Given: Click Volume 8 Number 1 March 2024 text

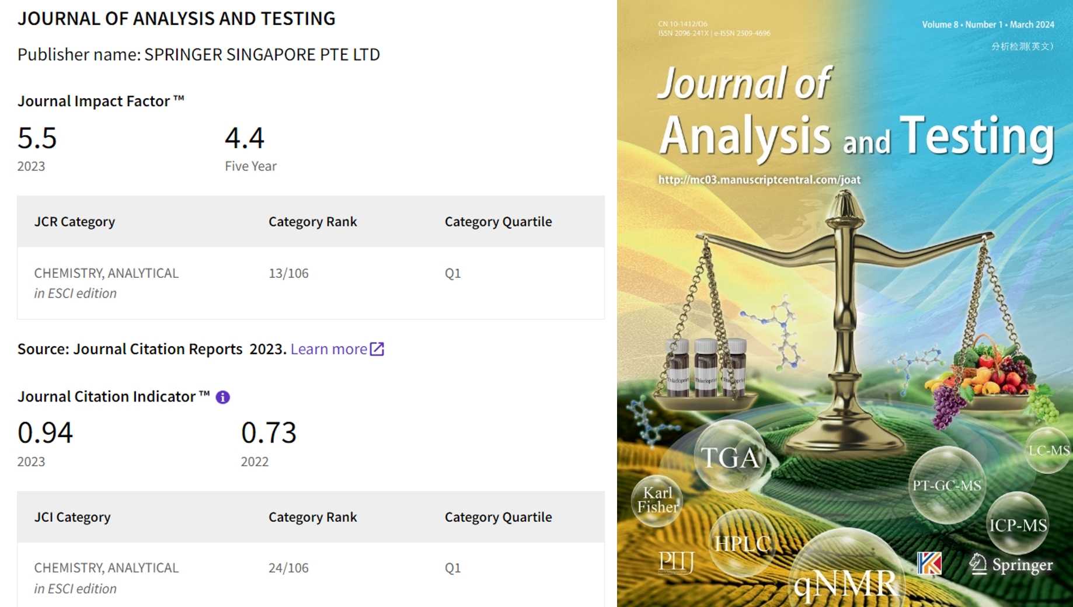Looking at the screenshot, I should (x=988, y=25).
